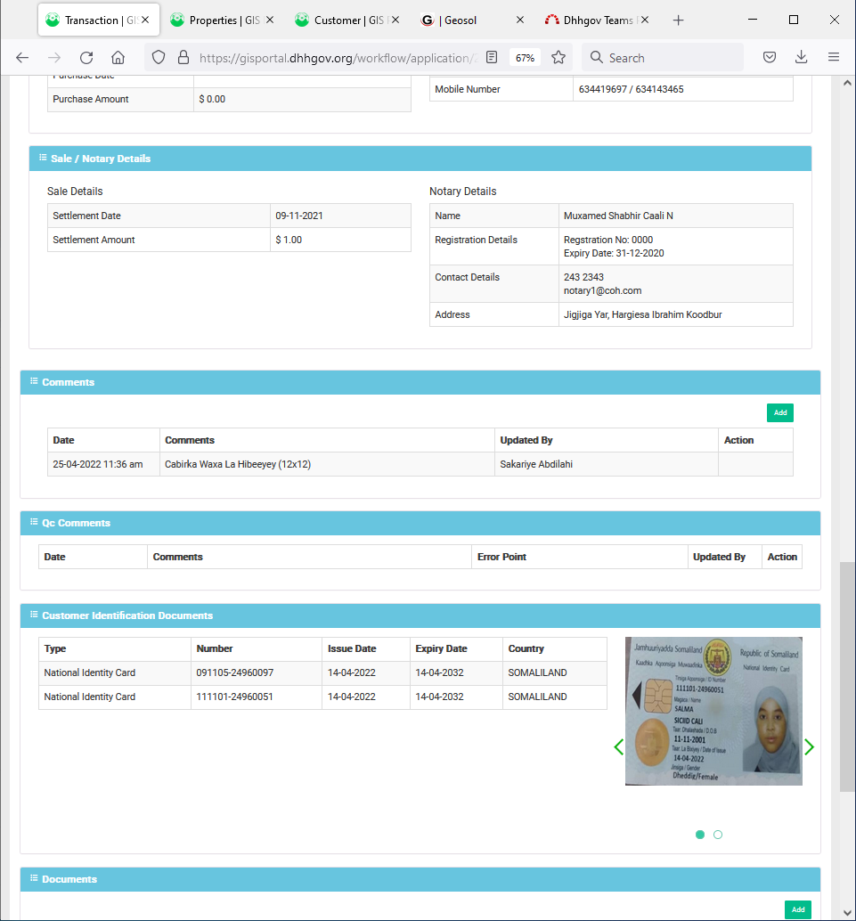This screenshot has height=921, width=856.
Task: Click the settlement date 09-11-2021
Action: pyautogui.click(x=299, y=216)
